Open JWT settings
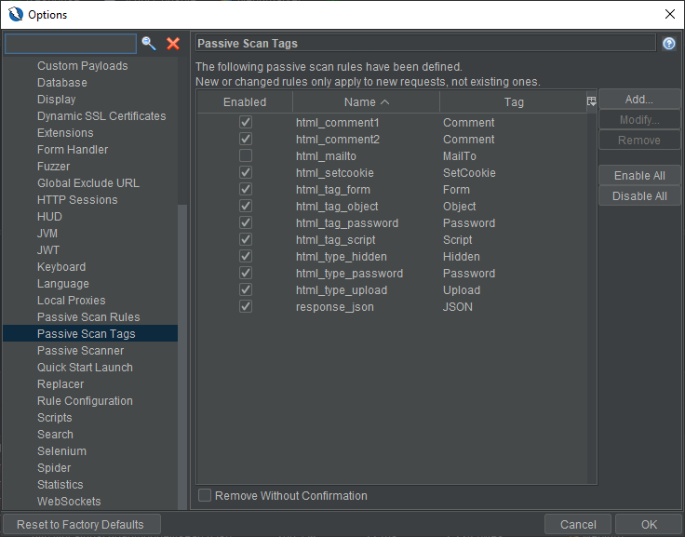 (48, 250)
